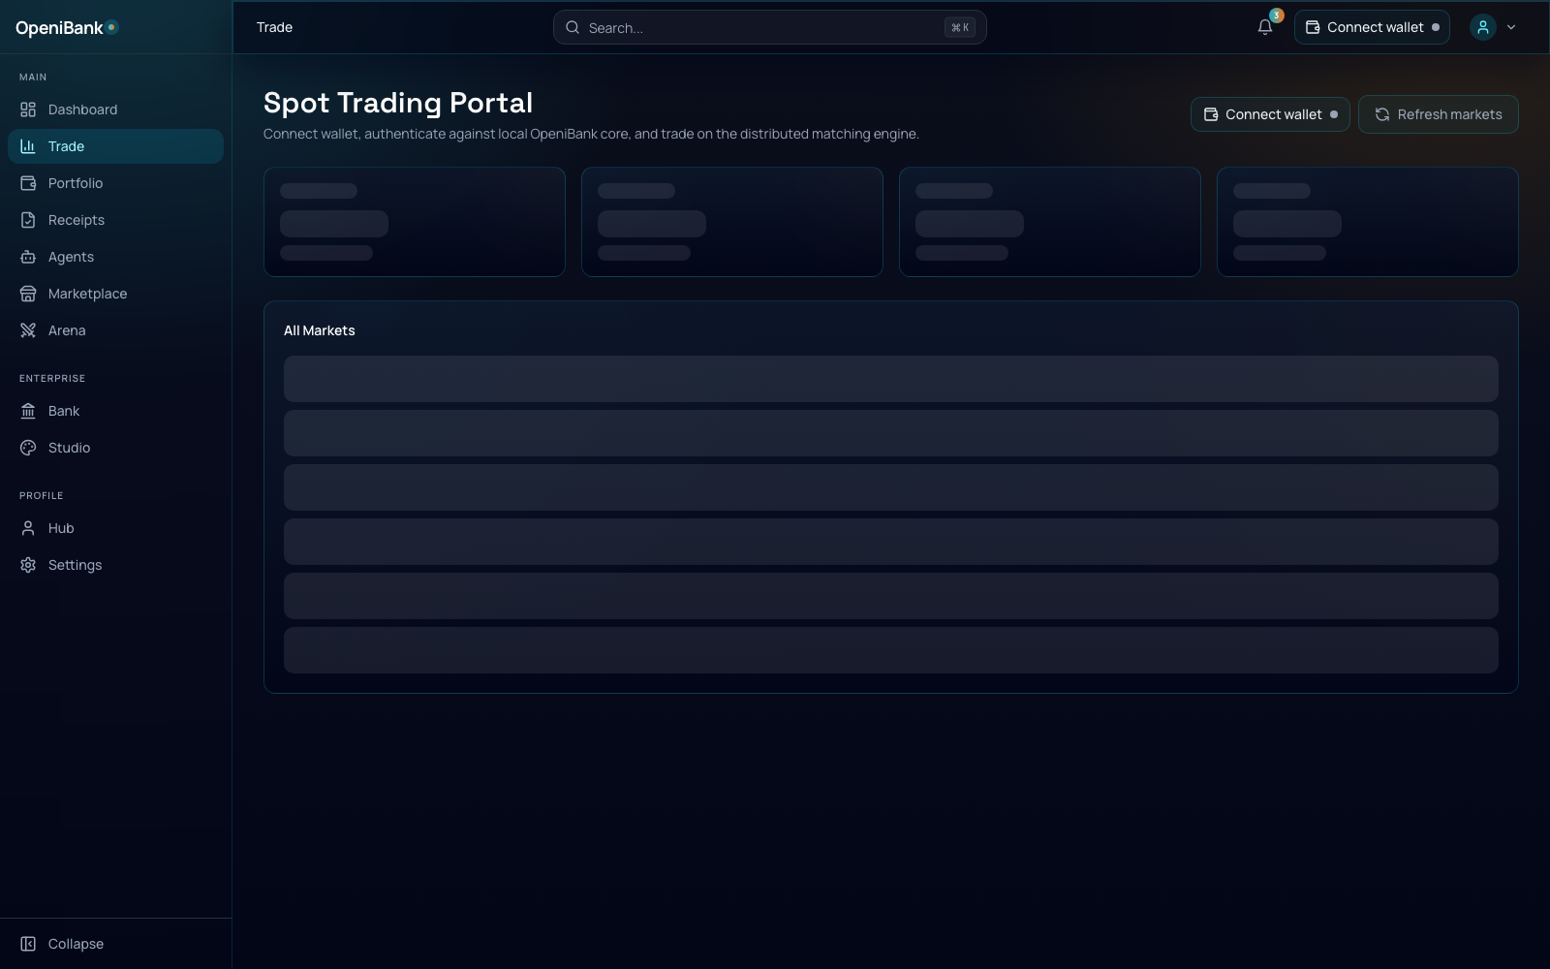Open Settings from the sidebar
This screenshot has height=969, width=1550.
tap(74, 564)
